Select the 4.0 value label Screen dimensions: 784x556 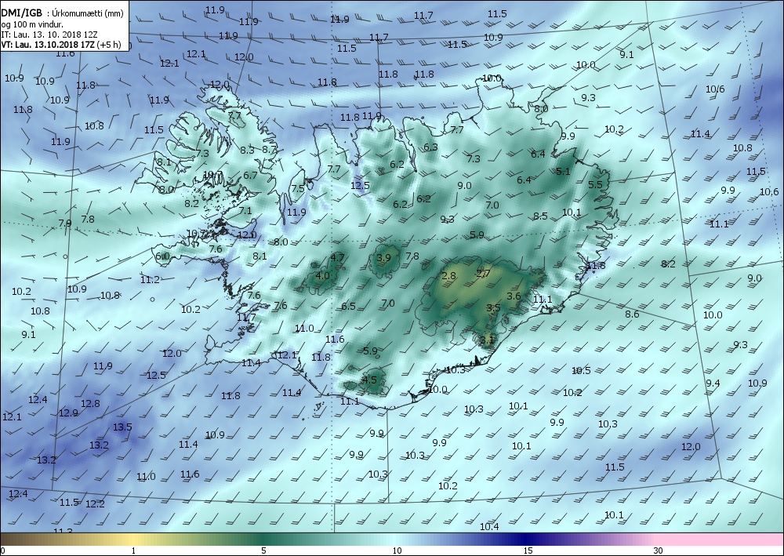coord(322,275)
